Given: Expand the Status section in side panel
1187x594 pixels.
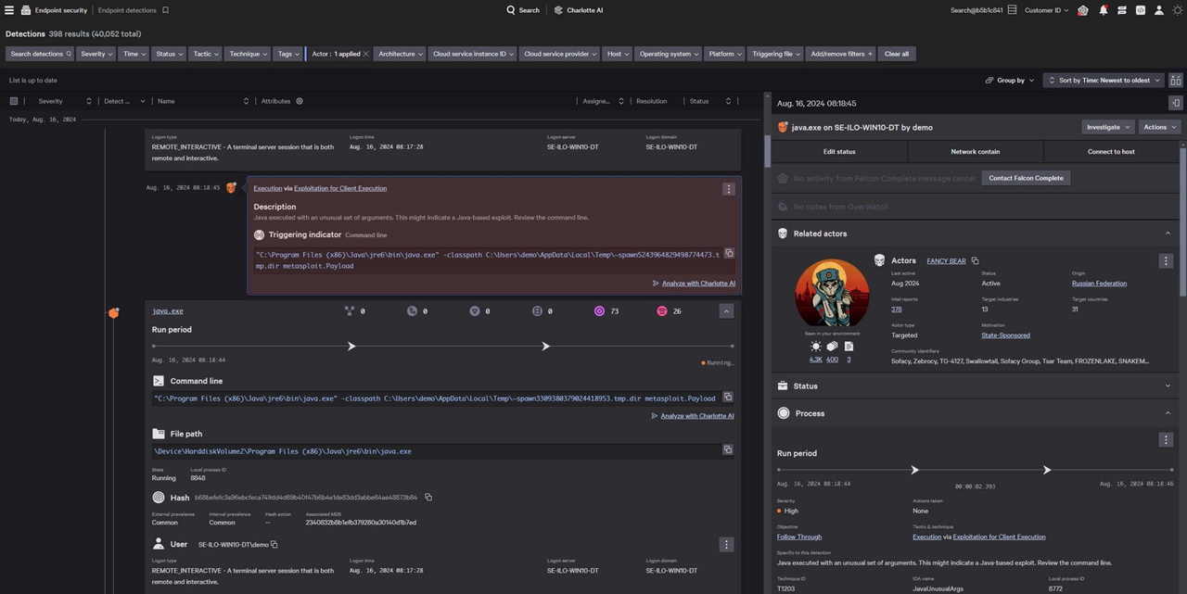Looking at the screenshot, I should pos(1167,386).
